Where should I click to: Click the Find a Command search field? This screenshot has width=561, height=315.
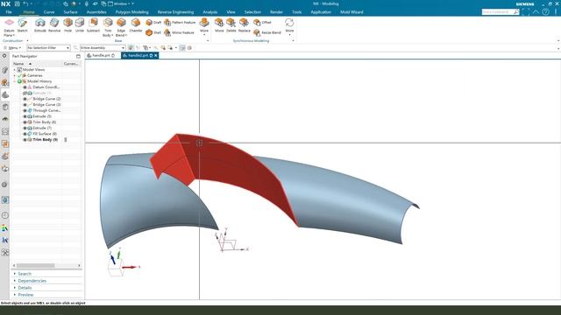[501, 11]
